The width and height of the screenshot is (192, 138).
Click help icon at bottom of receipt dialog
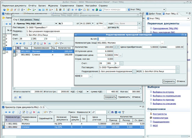(x=20, y=97)
